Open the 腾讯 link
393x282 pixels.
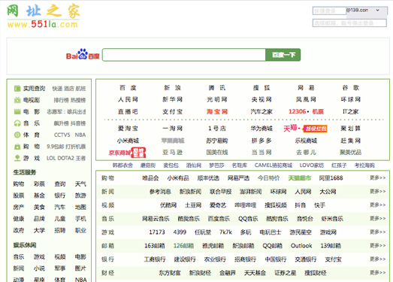(217, 88)
